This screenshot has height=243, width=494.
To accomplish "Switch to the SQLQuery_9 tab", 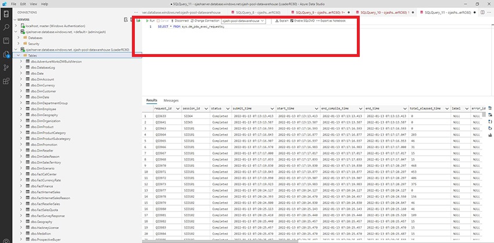I will coord(320,12).
